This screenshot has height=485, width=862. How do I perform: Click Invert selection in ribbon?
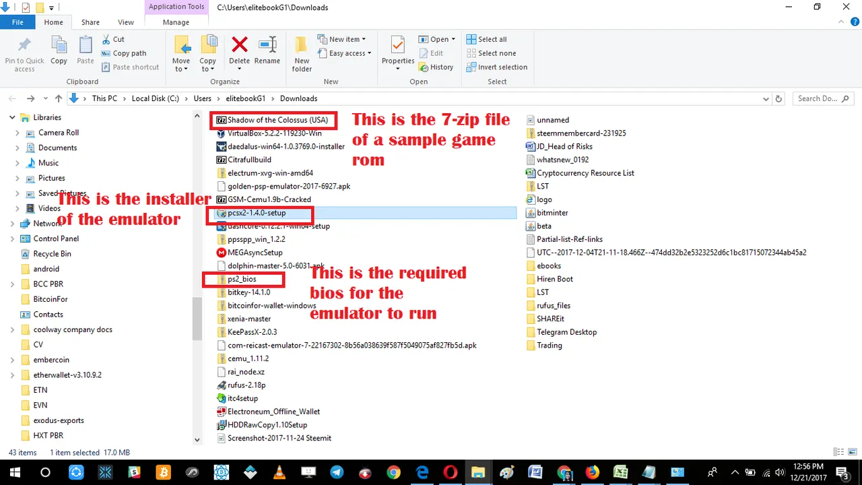496,67
